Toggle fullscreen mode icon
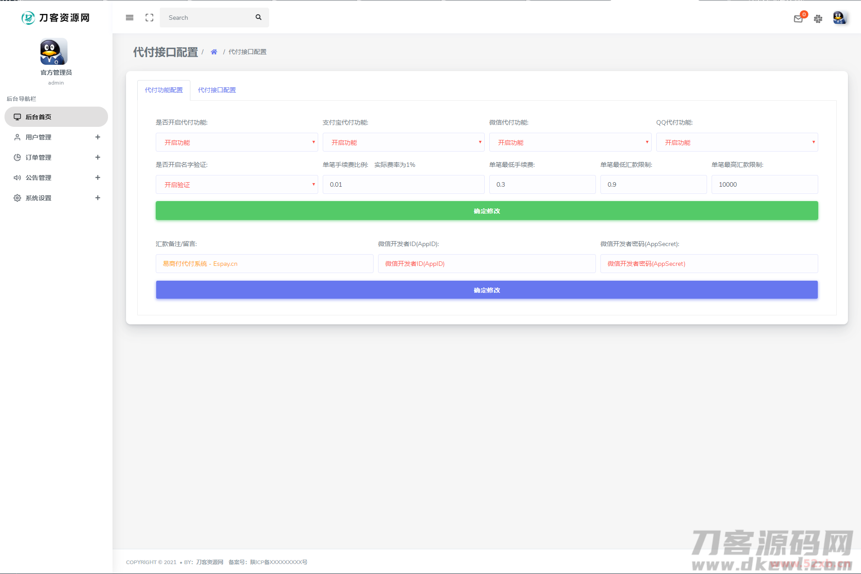861x574 pixels. click(x=149, y=18)
